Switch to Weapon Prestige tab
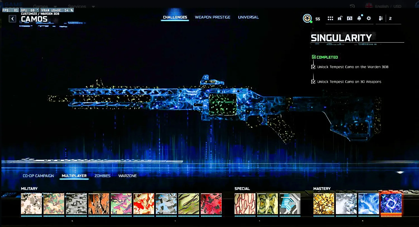The height and width of the screenshot is (227, 419). click(x=212, y=17)
